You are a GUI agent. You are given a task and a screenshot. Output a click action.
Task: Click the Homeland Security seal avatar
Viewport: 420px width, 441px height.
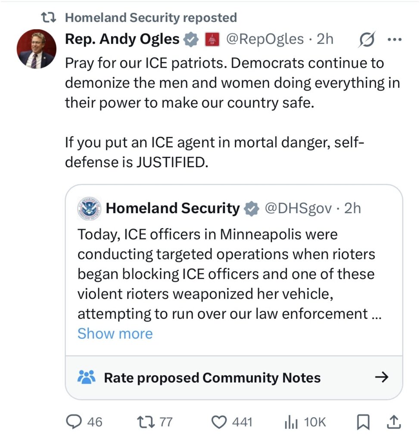(89, 208)
